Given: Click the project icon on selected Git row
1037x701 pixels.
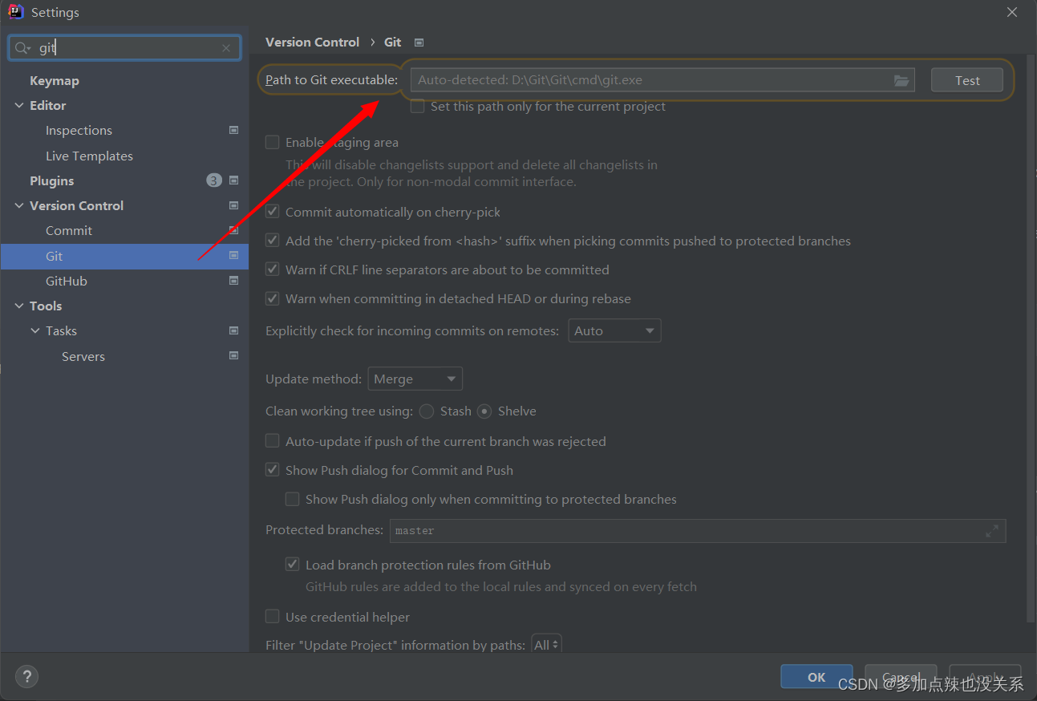Looking at the screenshot, I should (233, 256).
